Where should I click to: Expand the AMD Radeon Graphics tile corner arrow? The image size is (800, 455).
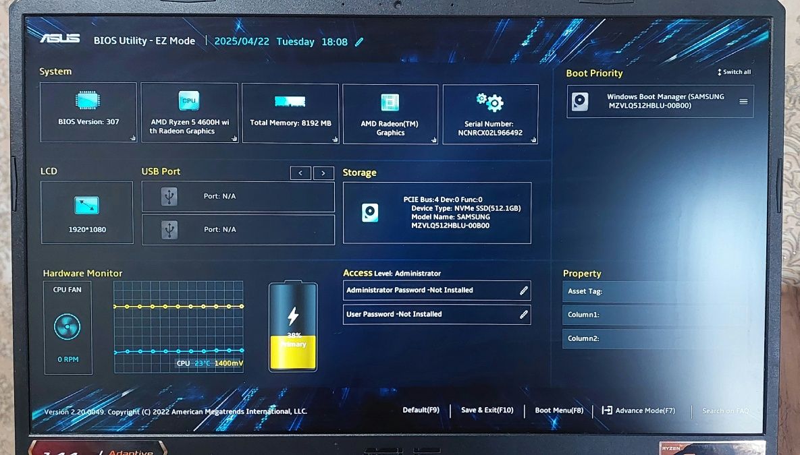pos(433,140)
